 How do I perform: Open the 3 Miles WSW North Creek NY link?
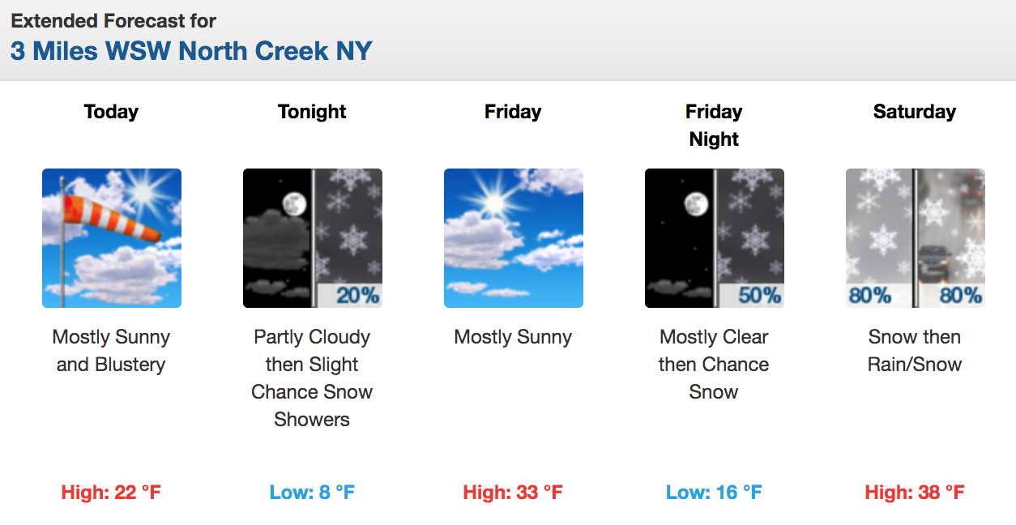pyautogui.click(x=191, y=51)
